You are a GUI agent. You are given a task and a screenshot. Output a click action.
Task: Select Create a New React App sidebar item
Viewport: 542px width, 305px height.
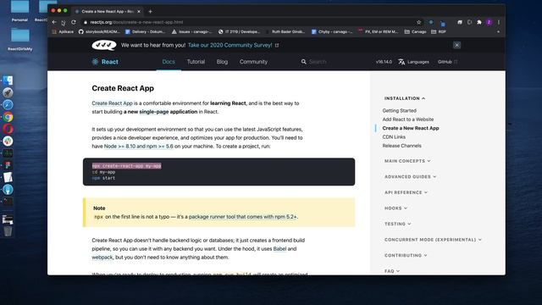point(411,128)
